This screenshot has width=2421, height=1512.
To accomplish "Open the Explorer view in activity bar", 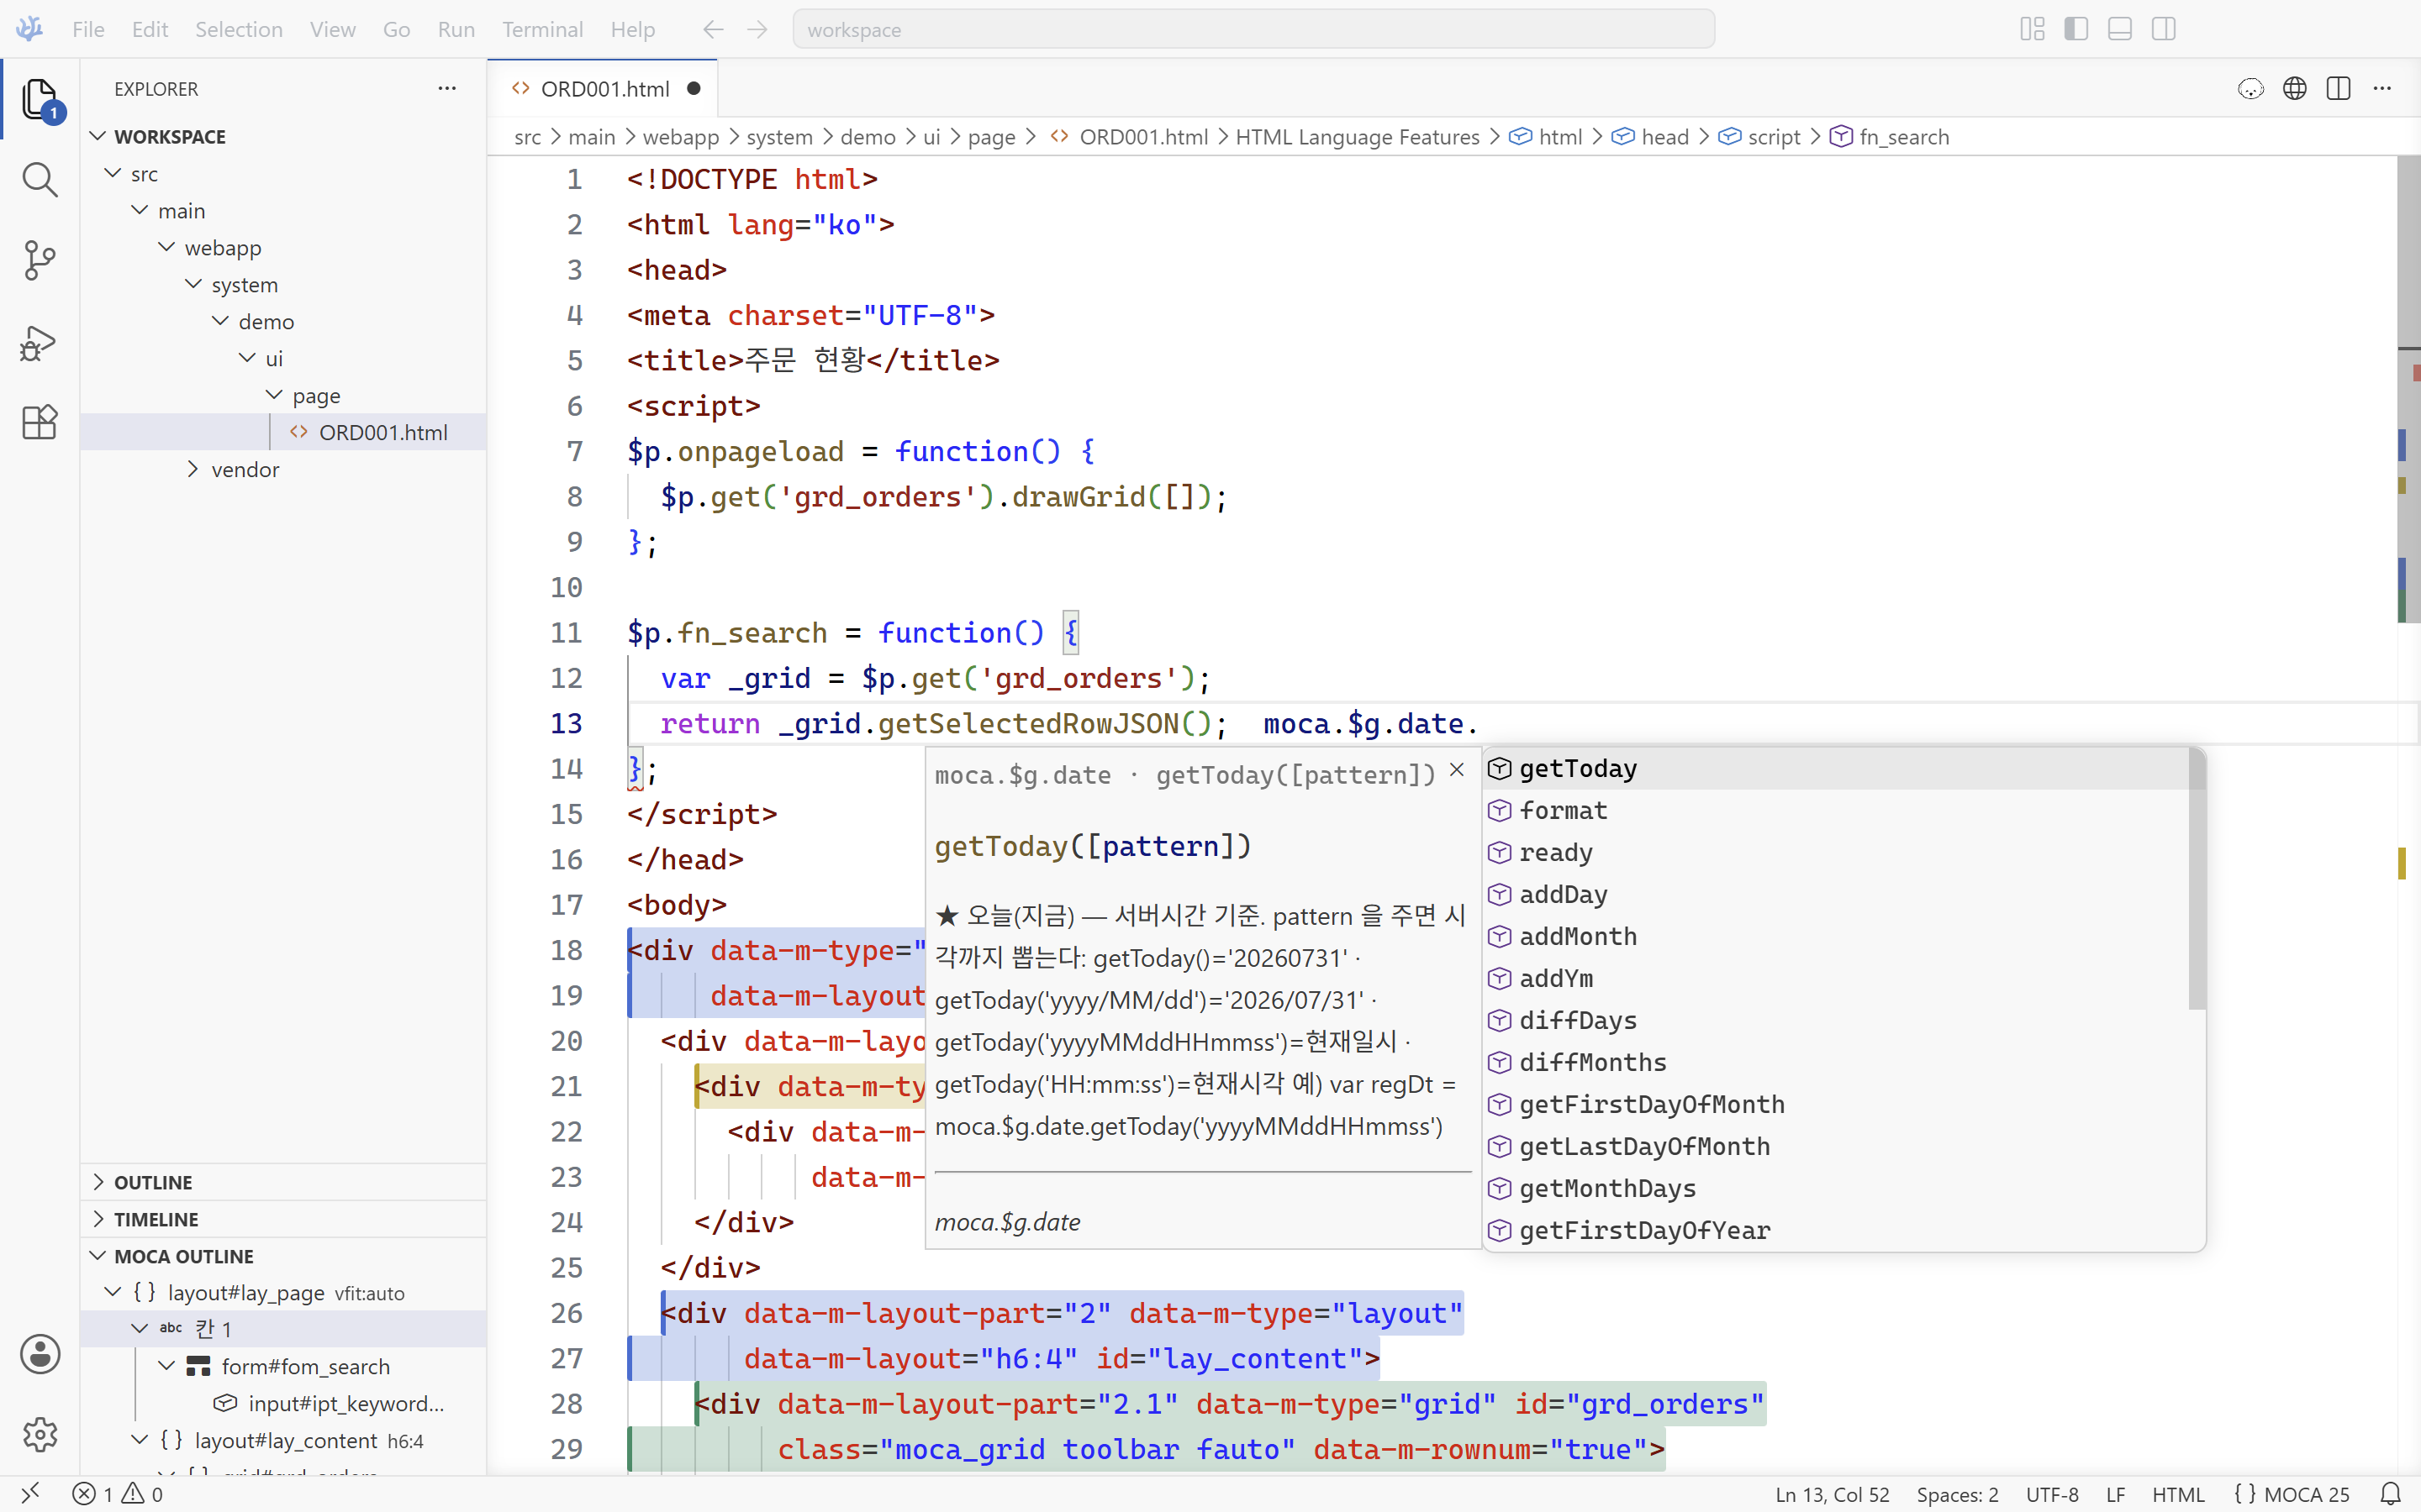I will [x=40, y=98].
